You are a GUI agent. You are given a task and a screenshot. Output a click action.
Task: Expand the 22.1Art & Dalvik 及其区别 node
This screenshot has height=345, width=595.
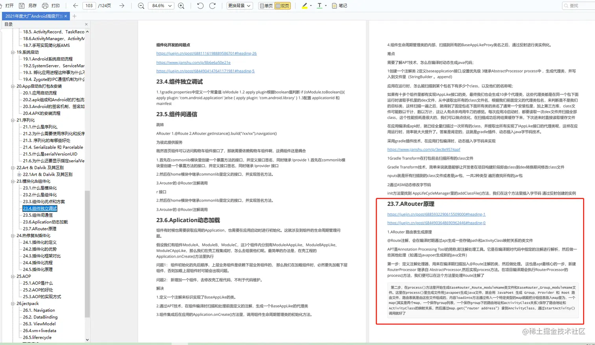point(19,174)
